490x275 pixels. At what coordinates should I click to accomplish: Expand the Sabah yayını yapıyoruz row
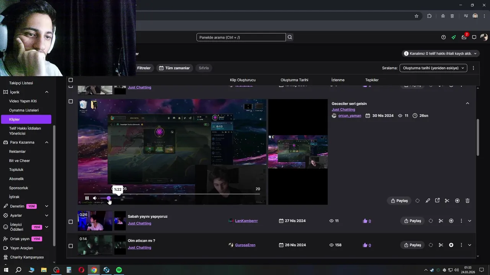click(470, 221)
